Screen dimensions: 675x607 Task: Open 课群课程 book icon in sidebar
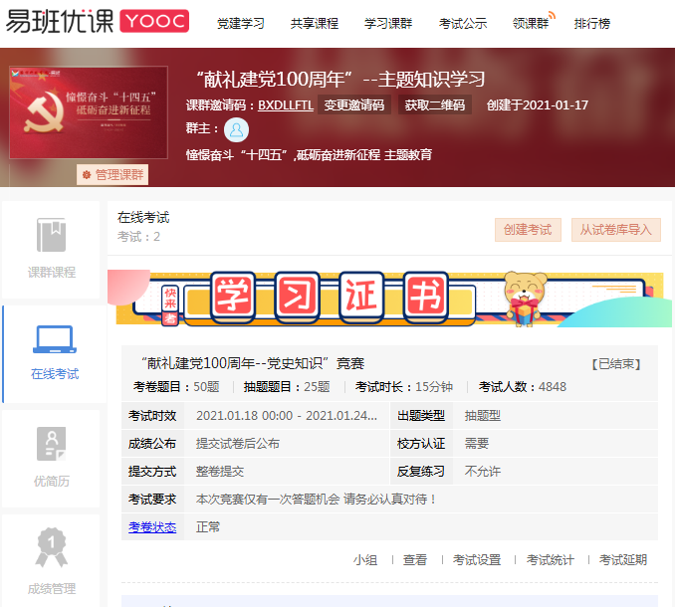[x=52, y=236]
